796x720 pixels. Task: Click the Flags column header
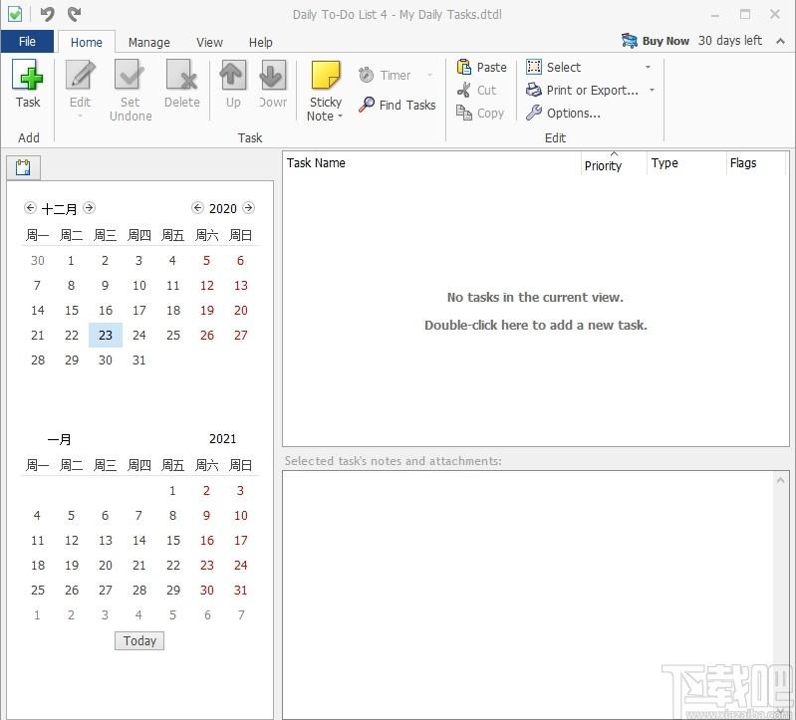756,163
